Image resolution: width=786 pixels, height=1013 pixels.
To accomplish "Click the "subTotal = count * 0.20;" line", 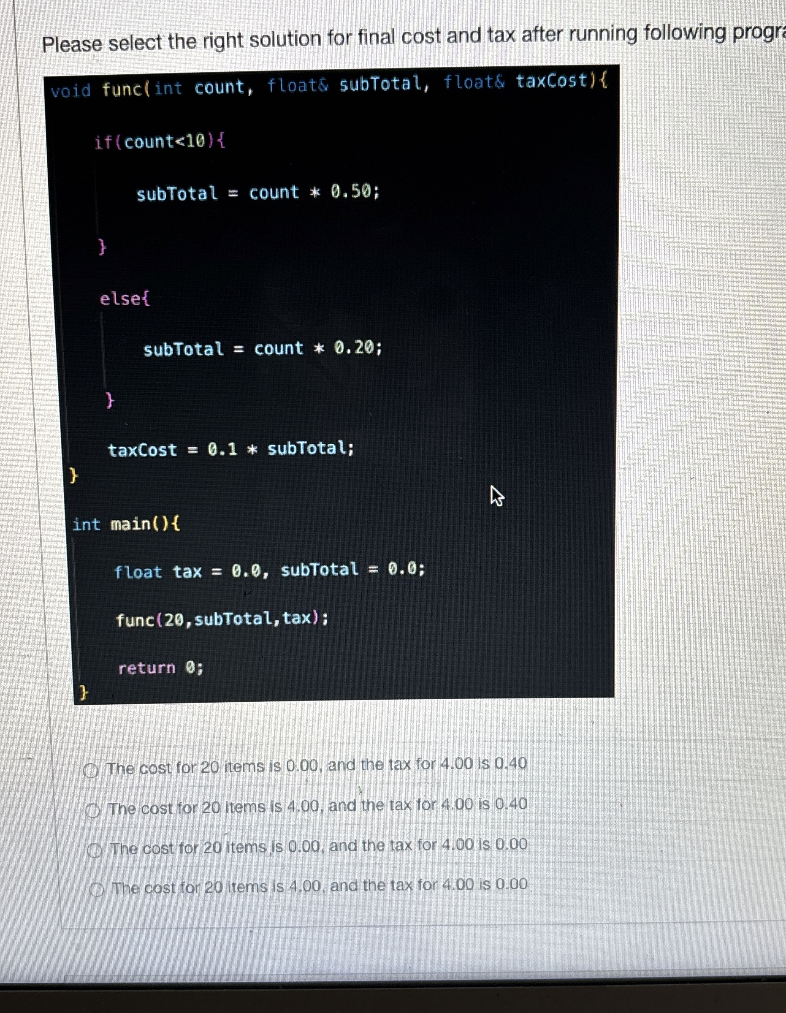I will pos(262,349).
